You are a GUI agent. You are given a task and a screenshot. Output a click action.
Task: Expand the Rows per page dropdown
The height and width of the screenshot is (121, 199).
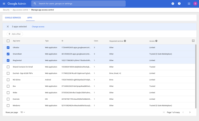pyautogui.click(x=23, y=112)
